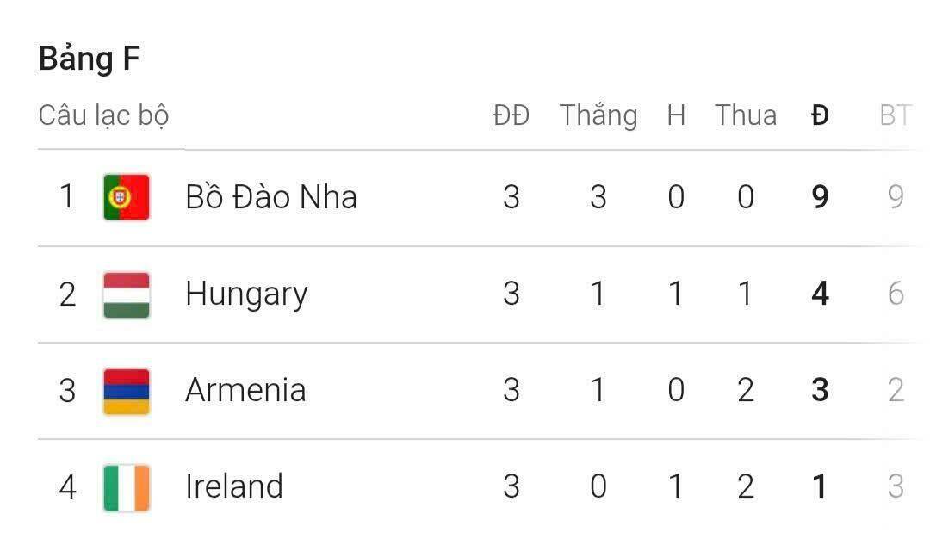
Task: Click the Armenia flag icon
Action: point(127,391)
